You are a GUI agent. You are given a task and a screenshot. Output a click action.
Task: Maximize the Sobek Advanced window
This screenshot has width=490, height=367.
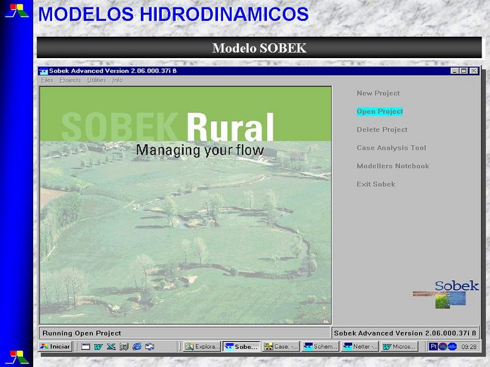(464, 71)
